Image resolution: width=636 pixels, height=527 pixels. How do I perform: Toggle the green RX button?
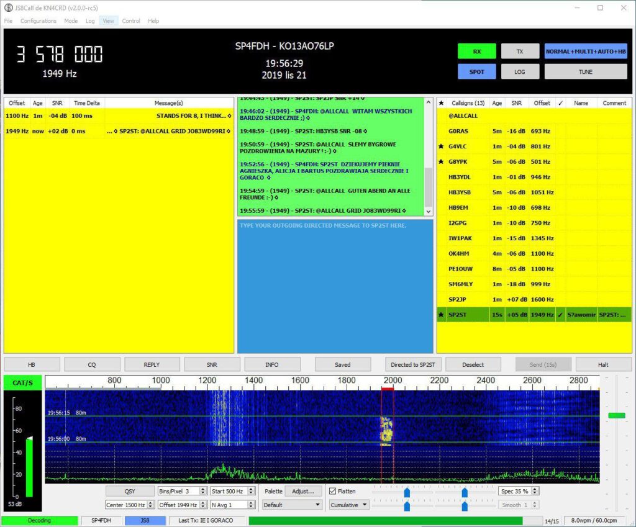(x=477, y=52)
